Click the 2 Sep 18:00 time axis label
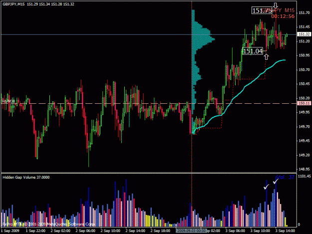Image resolution: width=312 pixels, height=234 pixels. pos(160,231)
